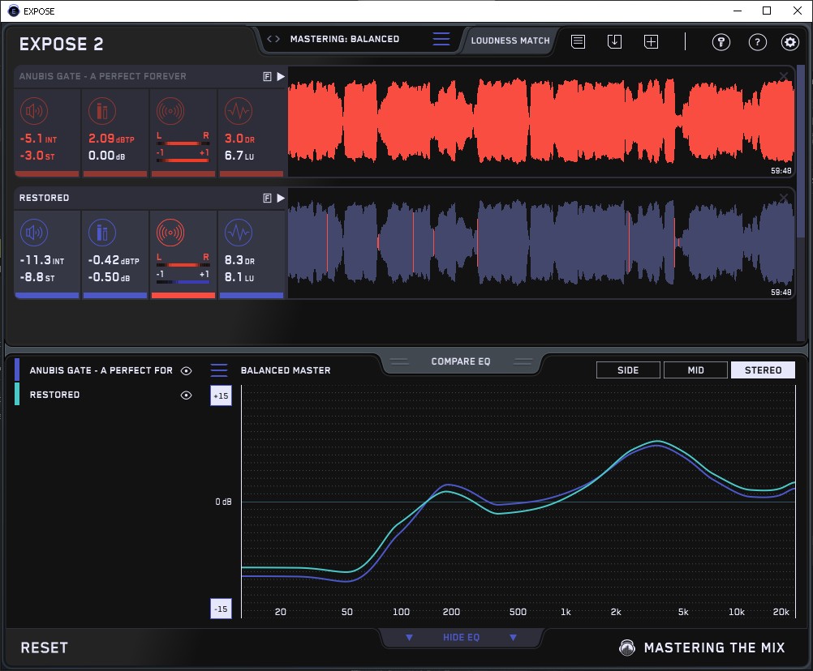Play the Restored track
This screenshot has height=671, width=813.
pos(281,198)
